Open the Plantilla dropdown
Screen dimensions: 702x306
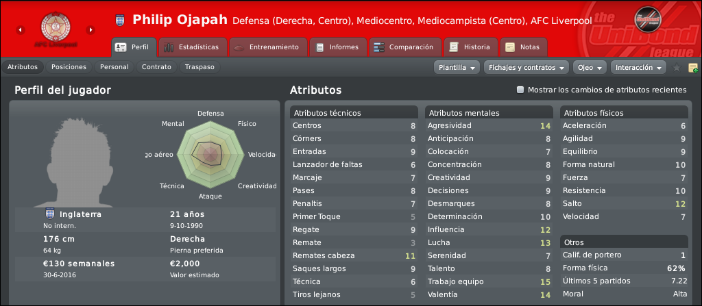pos(457,68)
